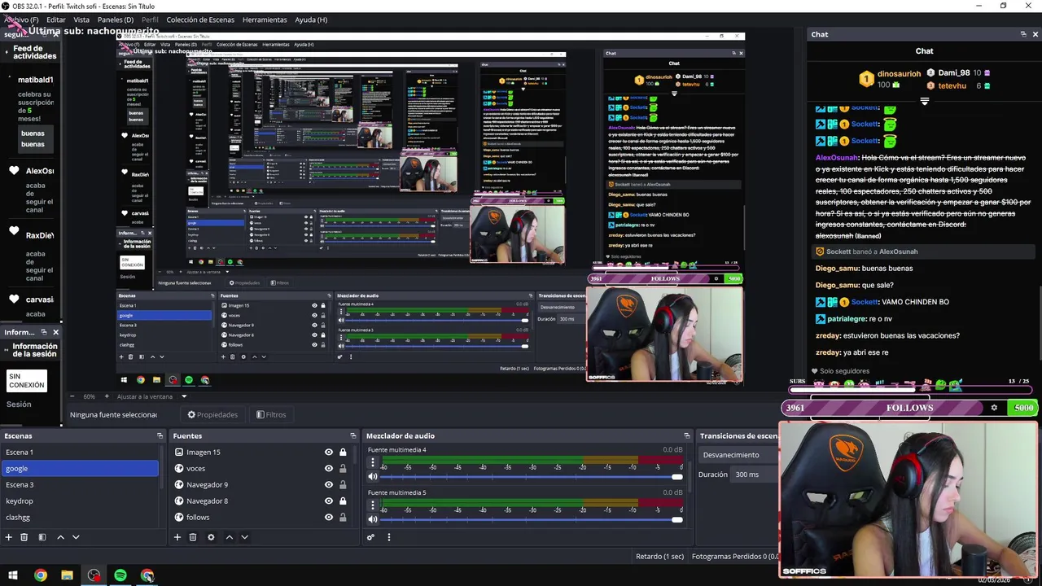Move selected source down in Fuentes

pos(244,537)
